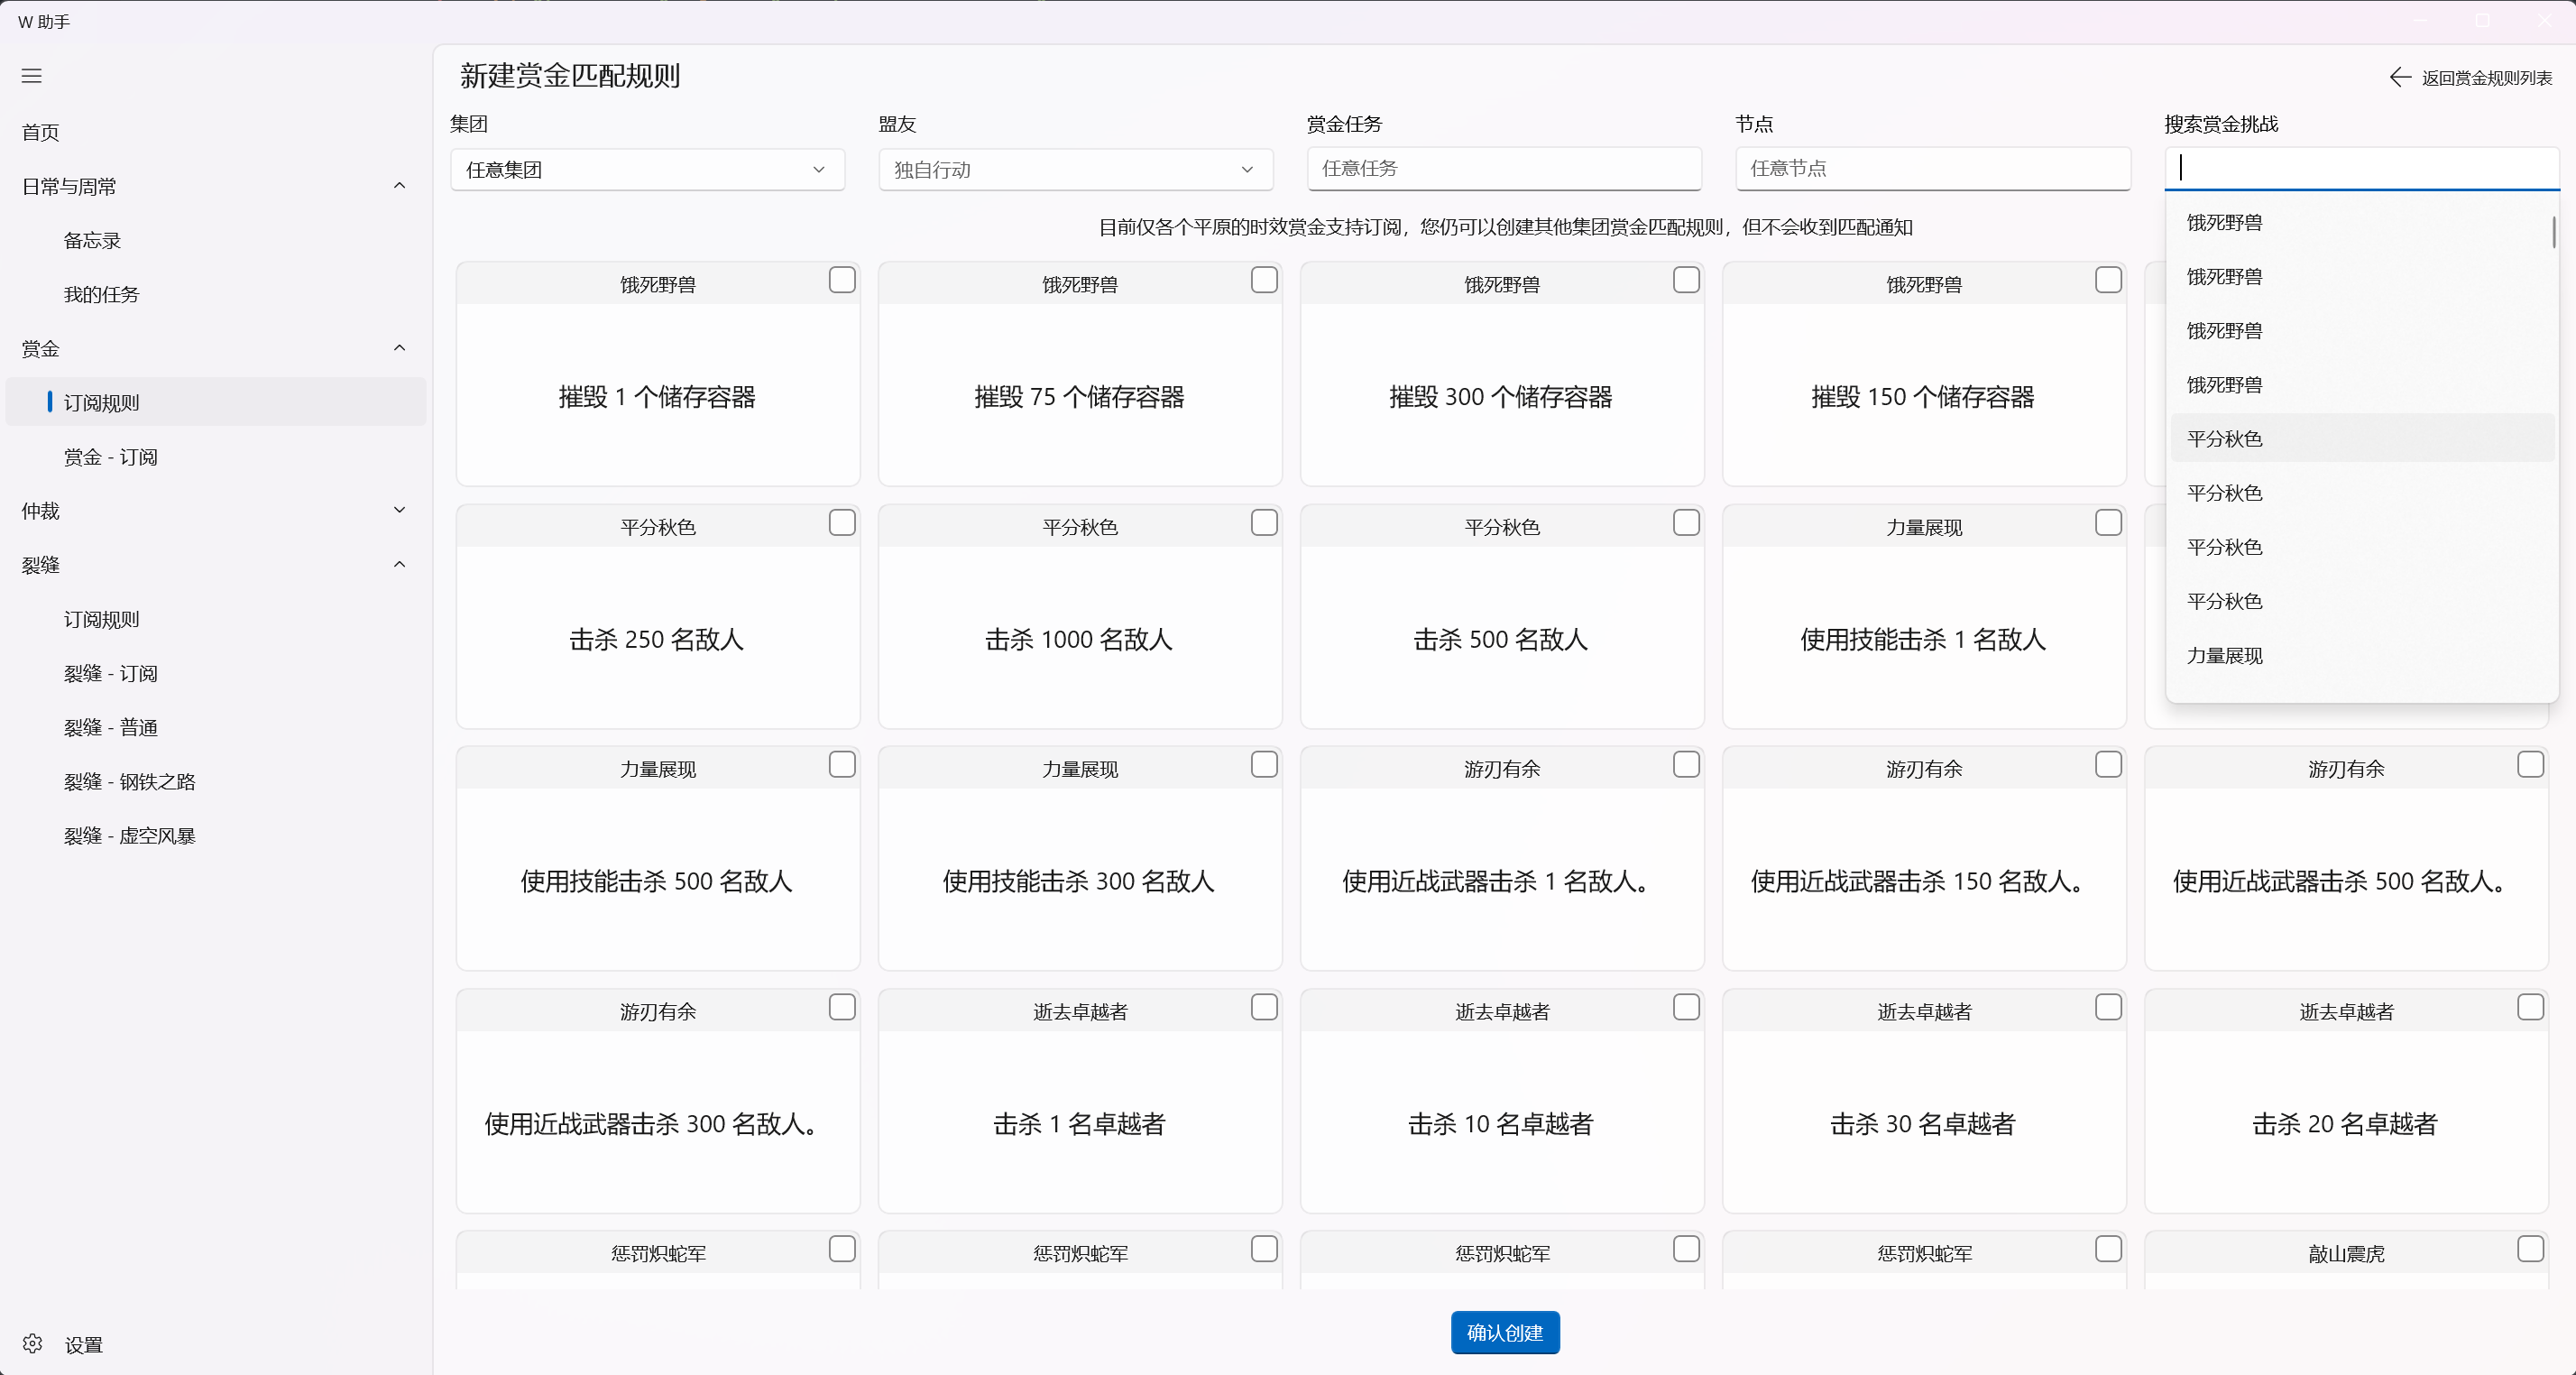2576x1375 pixels.
Task: Check the 使用近战武器击杀 500 名敌人 card
Action: click(2530, 765)
